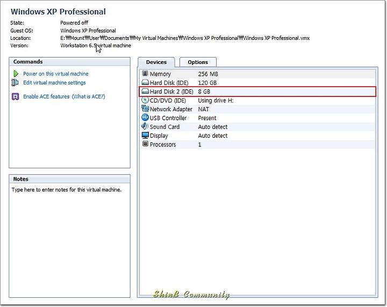Click the Memory chip icon
Screen dimensions: 387x307
145,74
